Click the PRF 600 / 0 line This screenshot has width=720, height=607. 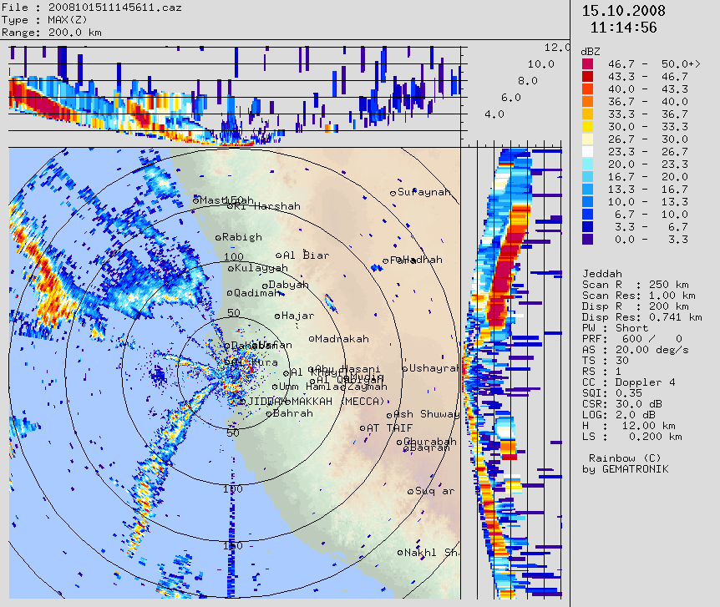[632, 339]
